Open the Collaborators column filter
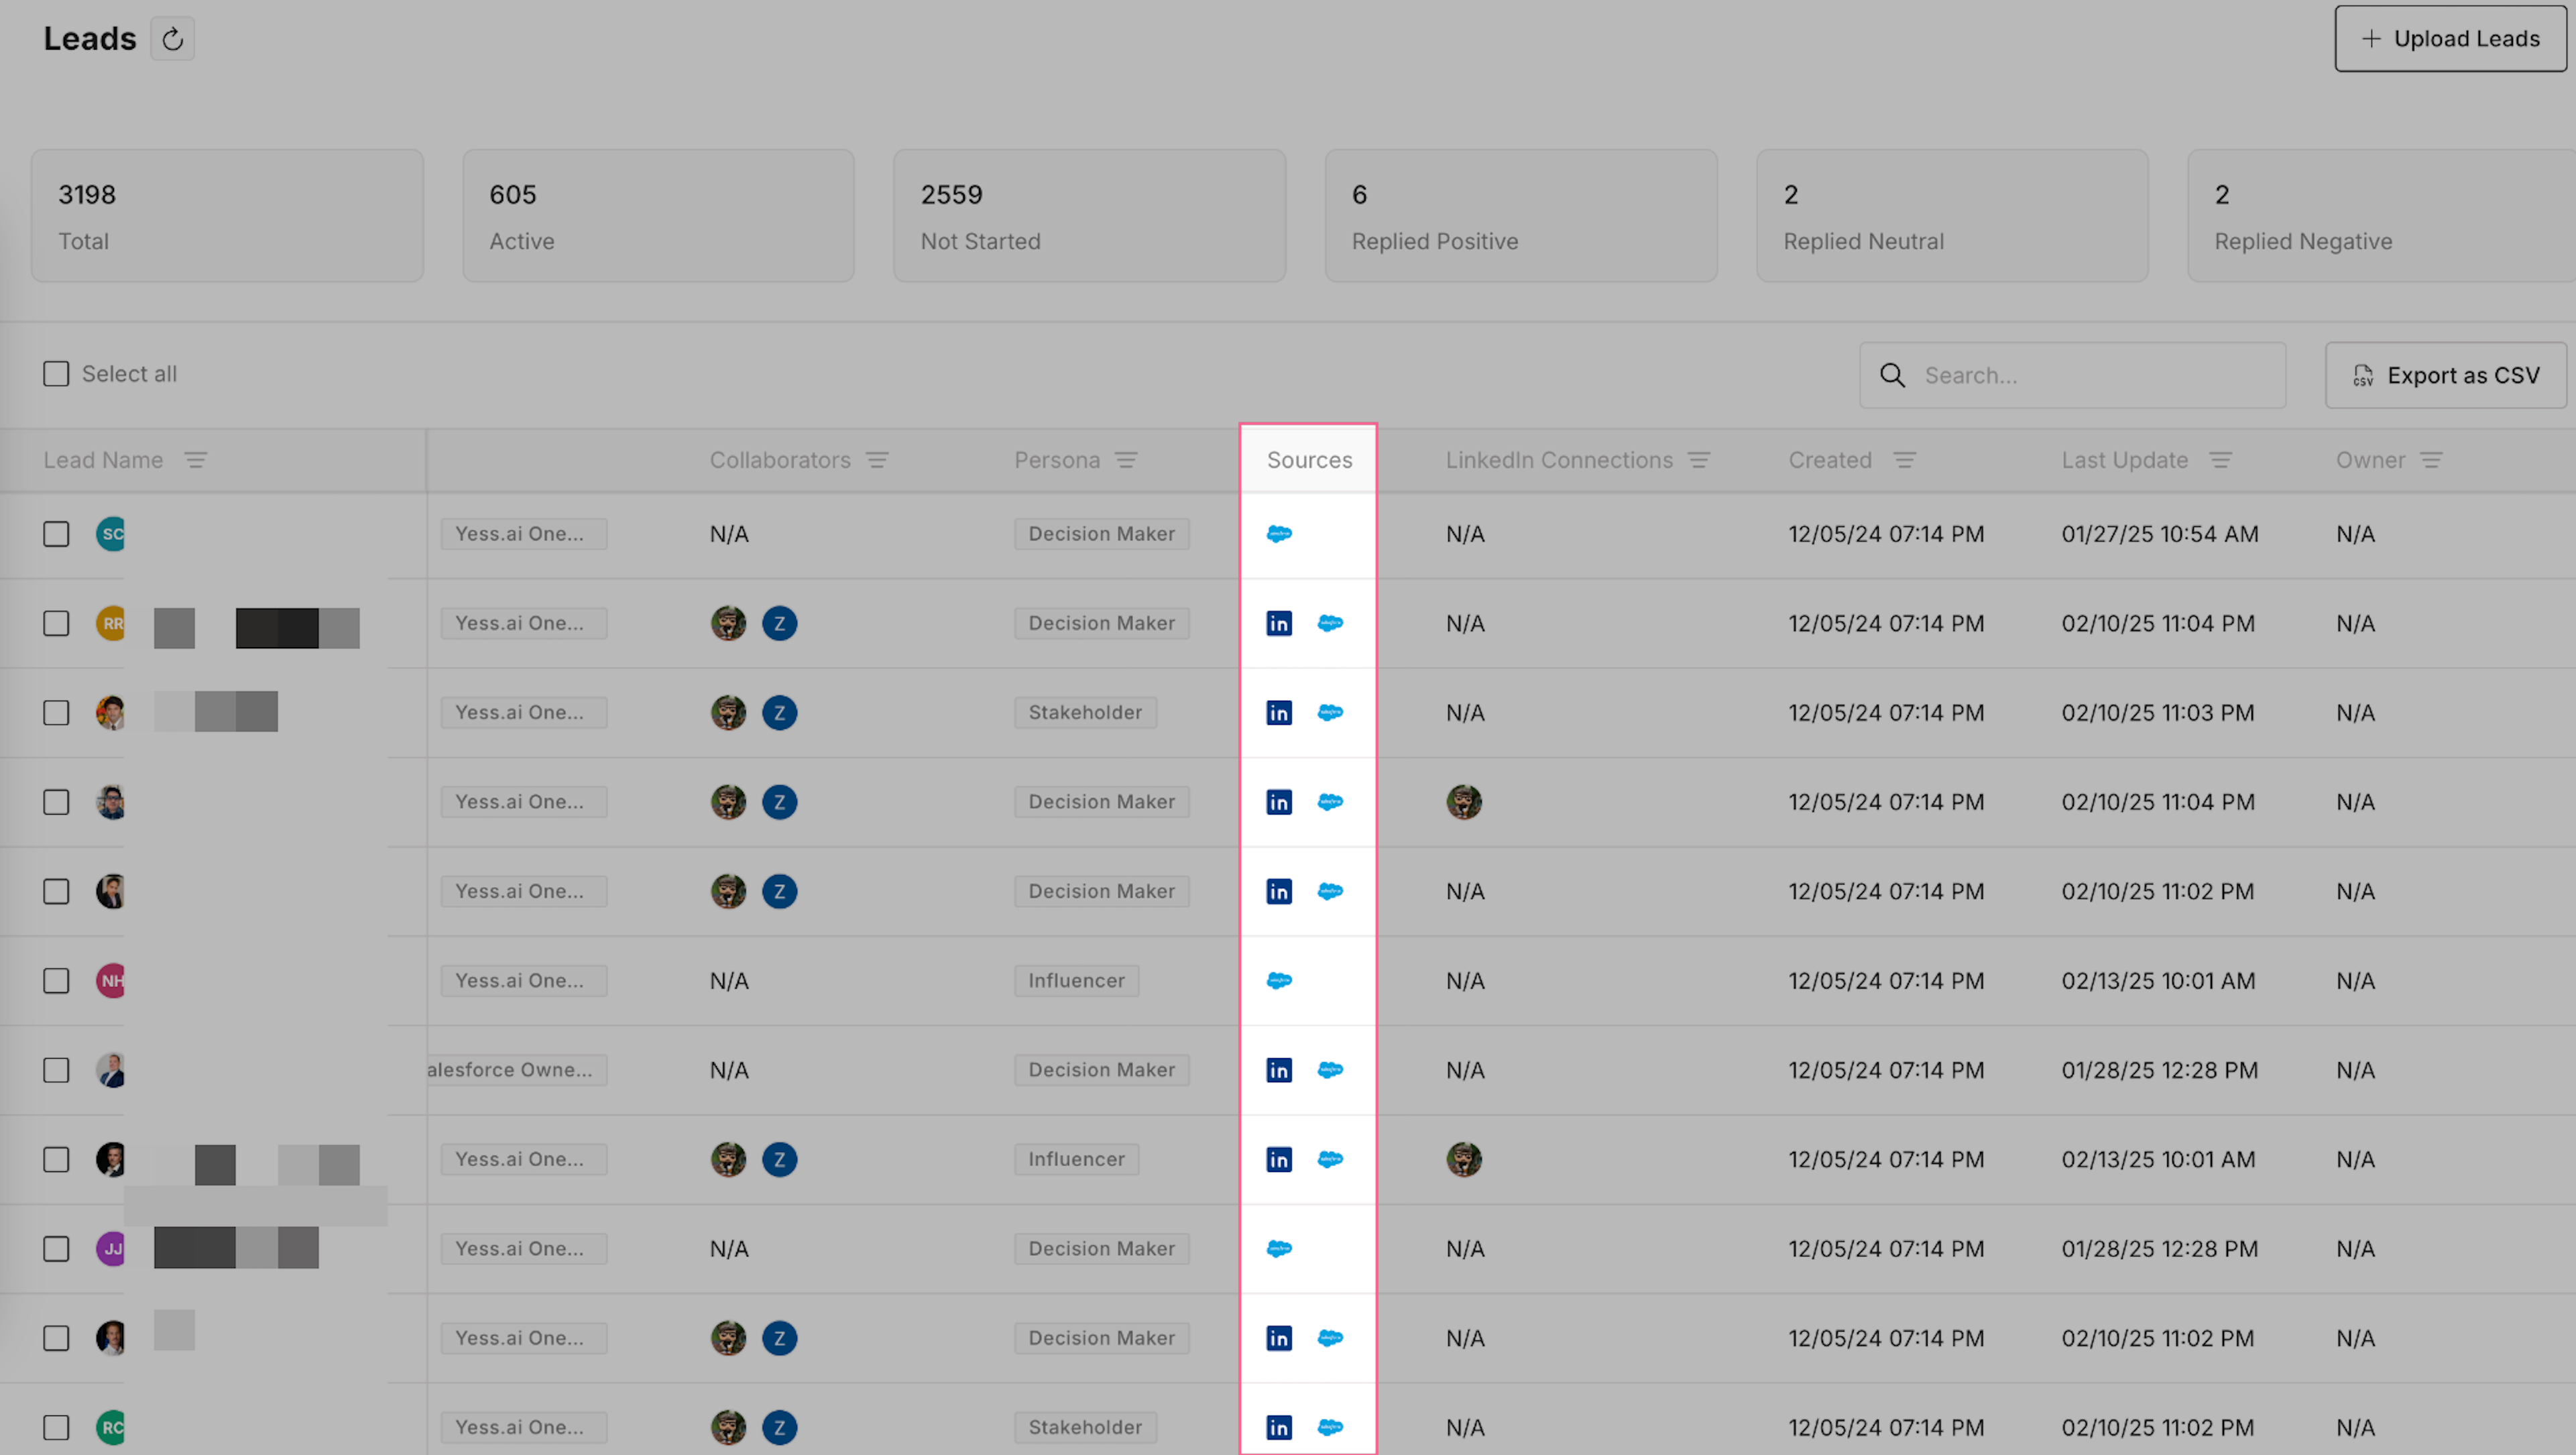2576x1455 pixels. 877,460
